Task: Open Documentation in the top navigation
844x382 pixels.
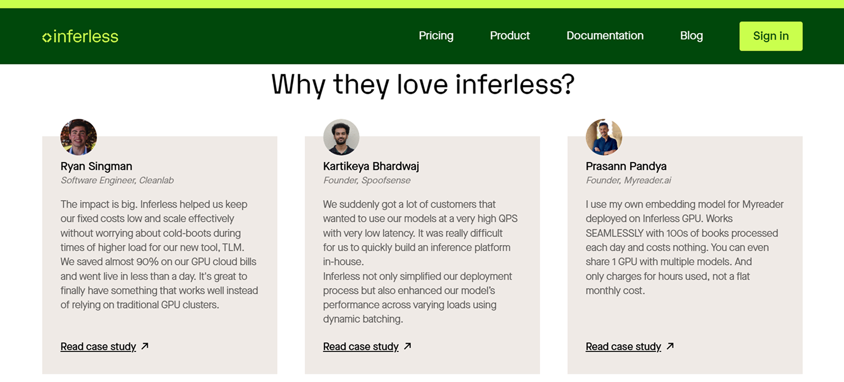Action: click(605, 36)
